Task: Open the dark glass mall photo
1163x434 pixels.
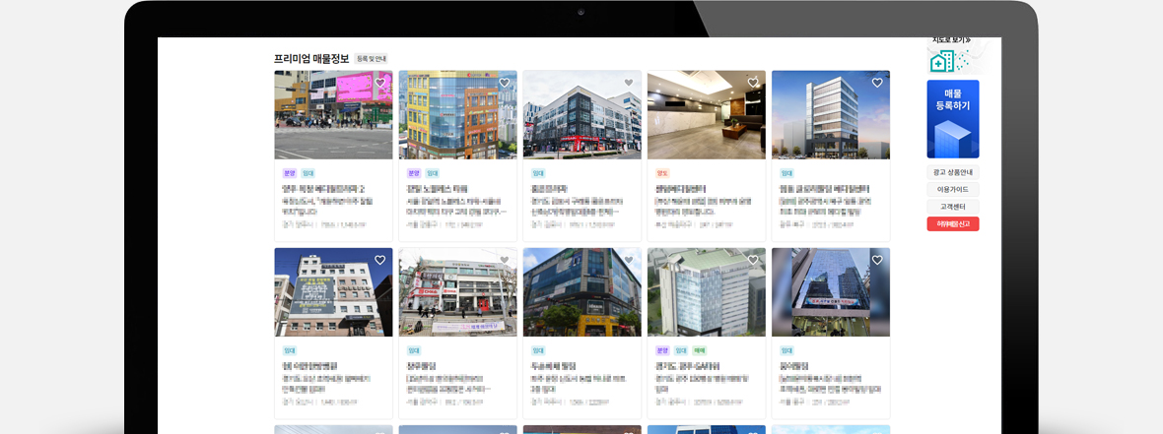Action: [582, 292]
